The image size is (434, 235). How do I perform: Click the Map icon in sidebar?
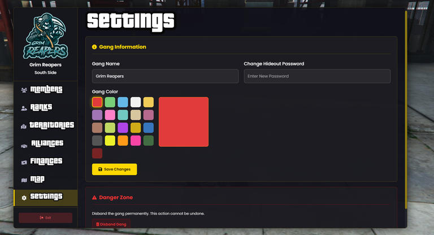pos(24,180)
